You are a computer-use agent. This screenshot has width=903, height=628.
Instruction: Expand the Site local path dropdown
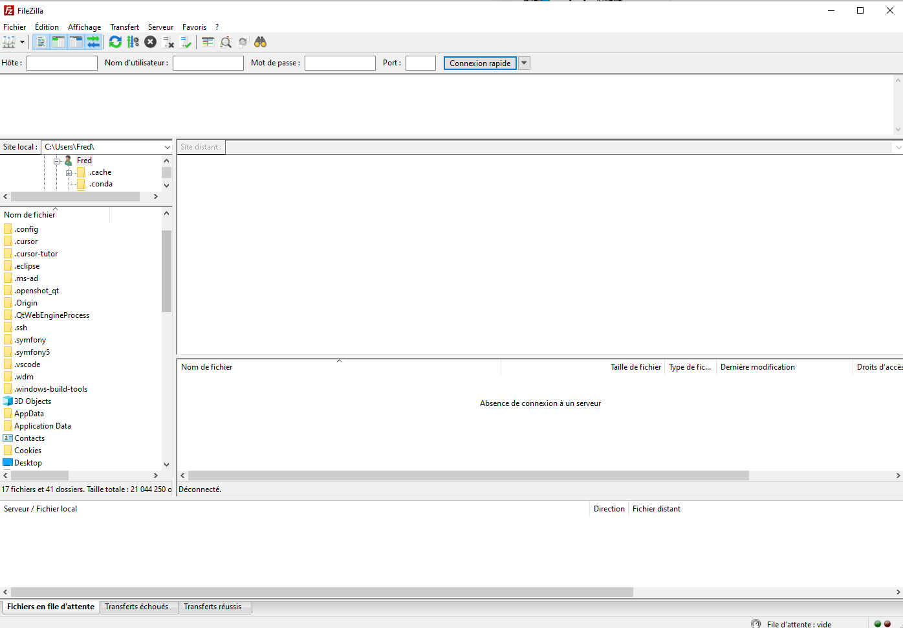(x=167, y=147)
